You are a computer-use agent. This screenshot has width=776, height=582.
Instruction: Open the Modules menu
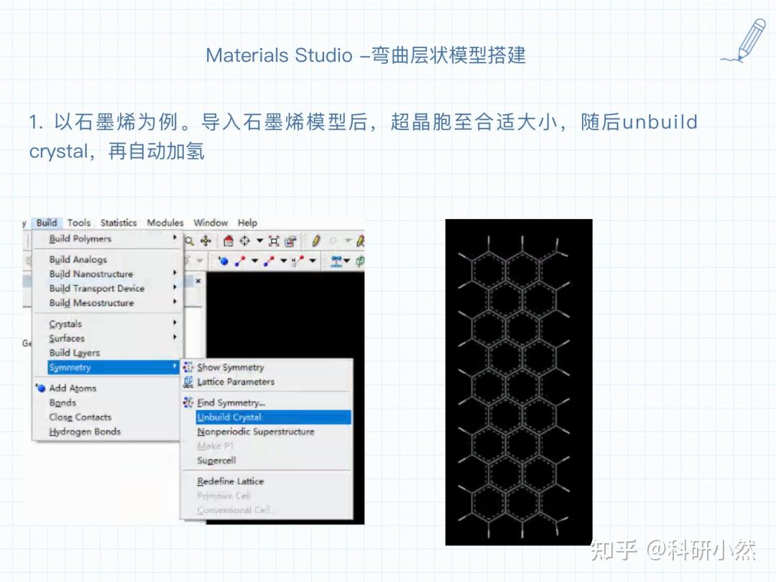pyautogui.click(x=165, y=223)
